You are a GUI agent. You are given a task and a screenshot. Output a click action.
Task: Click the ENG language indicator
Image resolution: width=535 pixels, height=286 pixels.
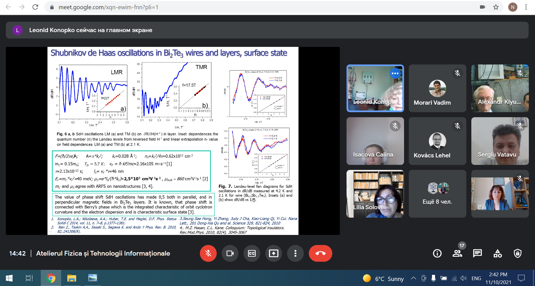pos(476,278)
